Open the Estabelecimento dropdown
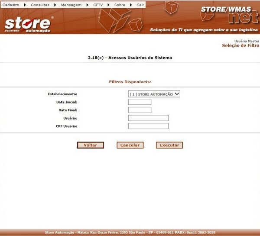 click(154, 94)
